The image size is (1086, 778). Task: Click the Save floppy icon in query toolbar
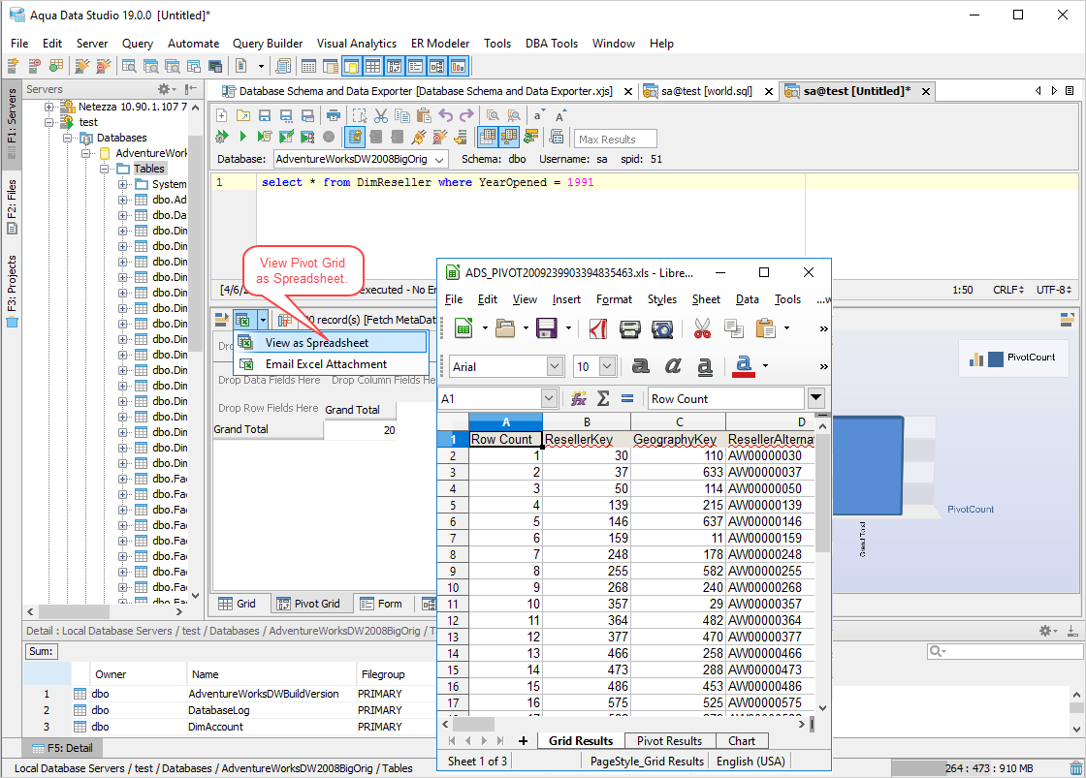pos(265,115)
